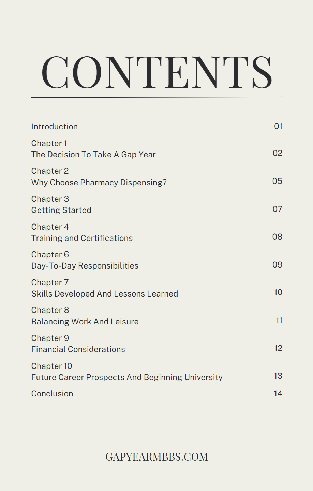This screenshot has height=491, width=313.
Task: Click "Skills Developed And Lessons Learned"
Action: click(105, 294)
